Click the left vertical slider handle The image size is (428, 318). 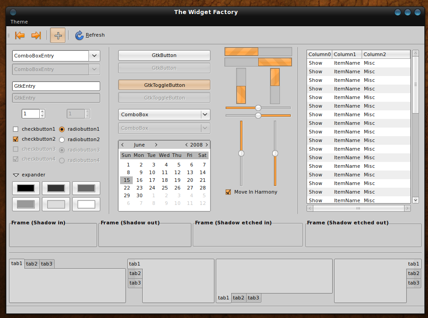coord(241,153)
